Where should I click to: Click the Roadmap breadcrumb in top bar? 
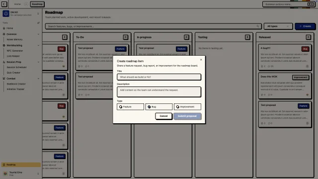(37, 4)
